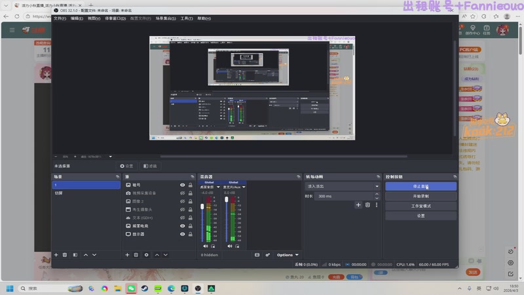Open the File menu in OBS

(60, 18)
